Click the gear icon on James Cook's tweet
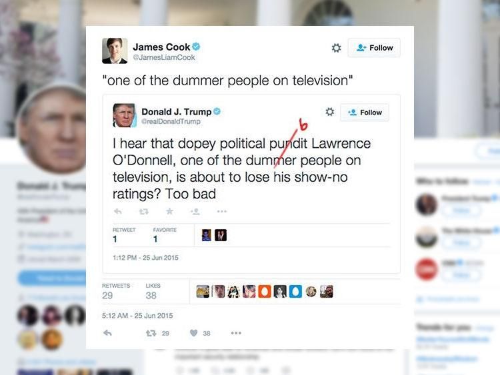Screen dimensions: 500x375 pos(336,48)
